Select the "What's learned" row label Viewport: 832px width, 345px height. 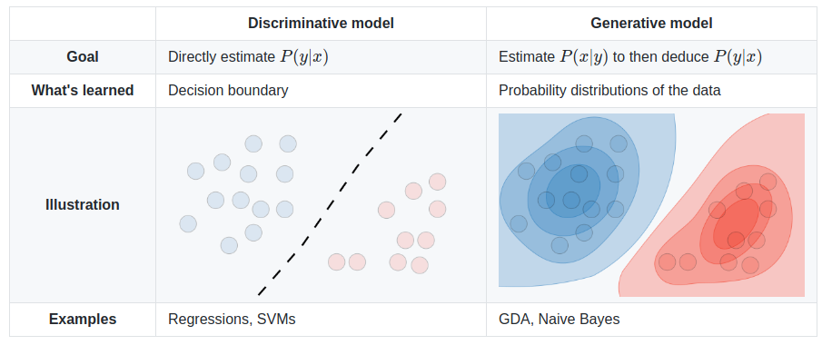tap(83, 90)
